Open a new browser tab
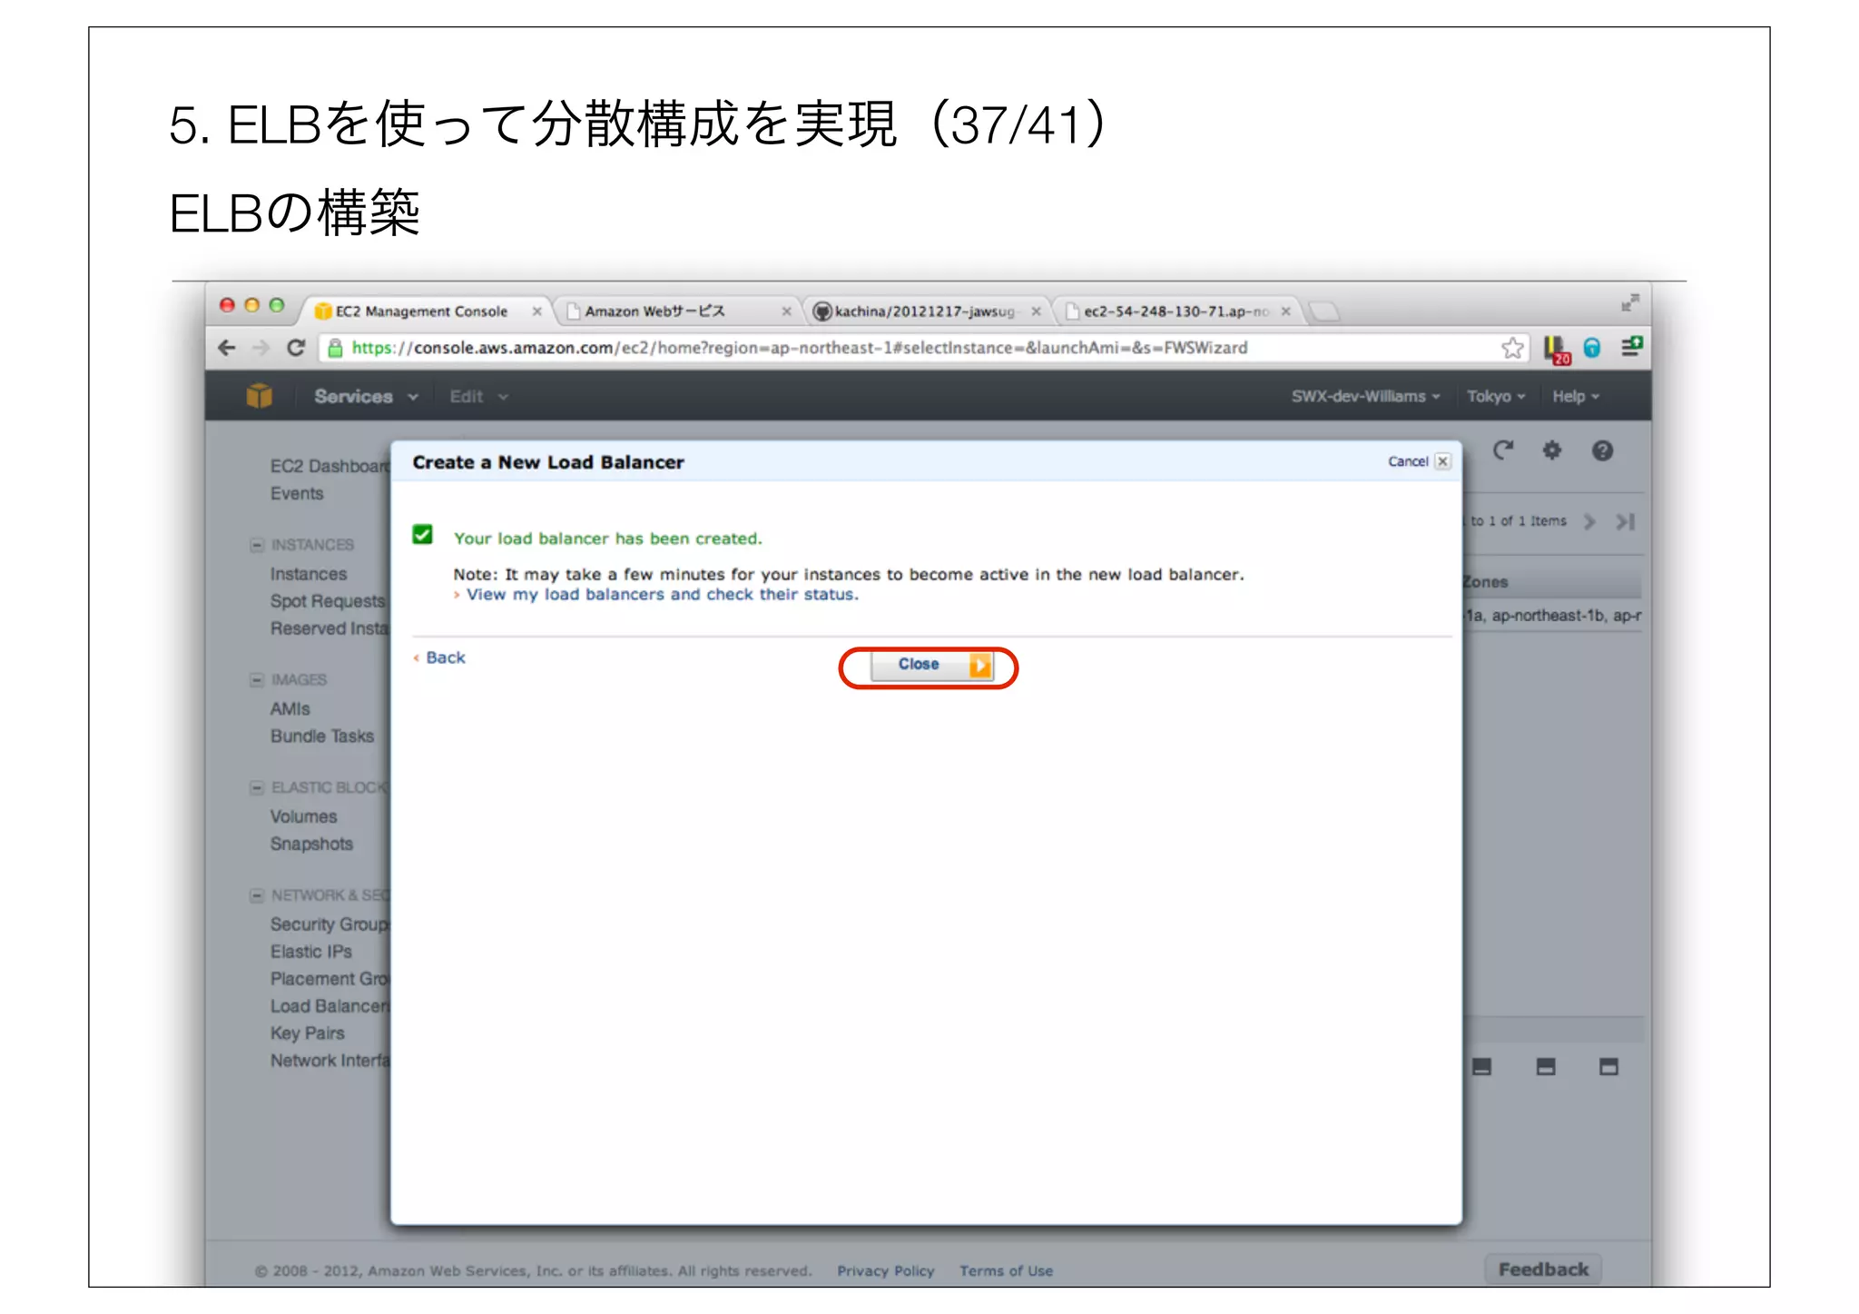The width and height of the screenshot is (1859, 1314). [x=1324, y=312]
